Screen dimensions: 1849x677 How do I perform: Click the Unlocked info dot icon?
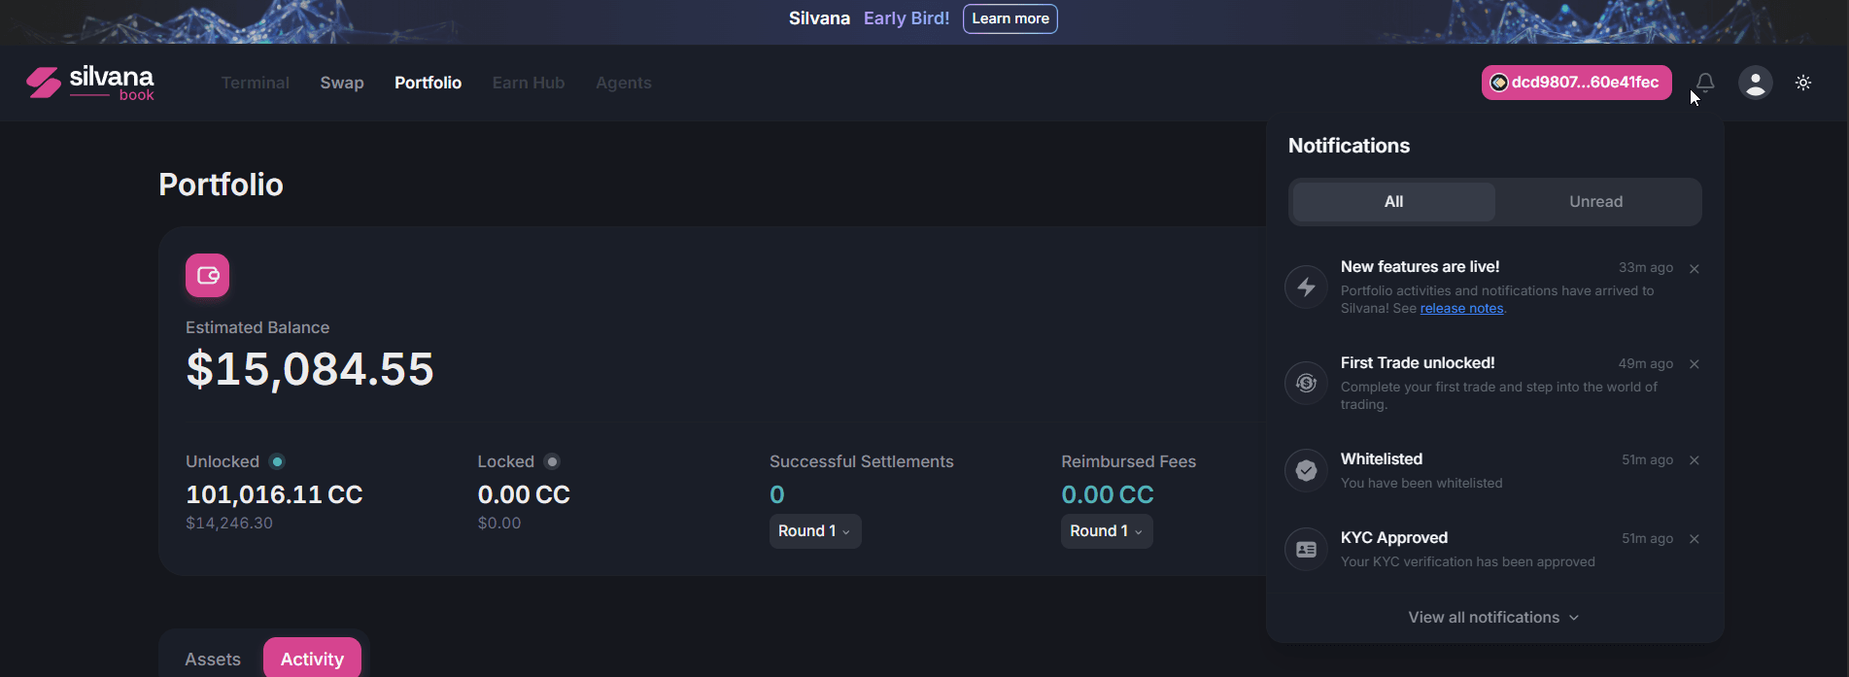tap(277, 461)
